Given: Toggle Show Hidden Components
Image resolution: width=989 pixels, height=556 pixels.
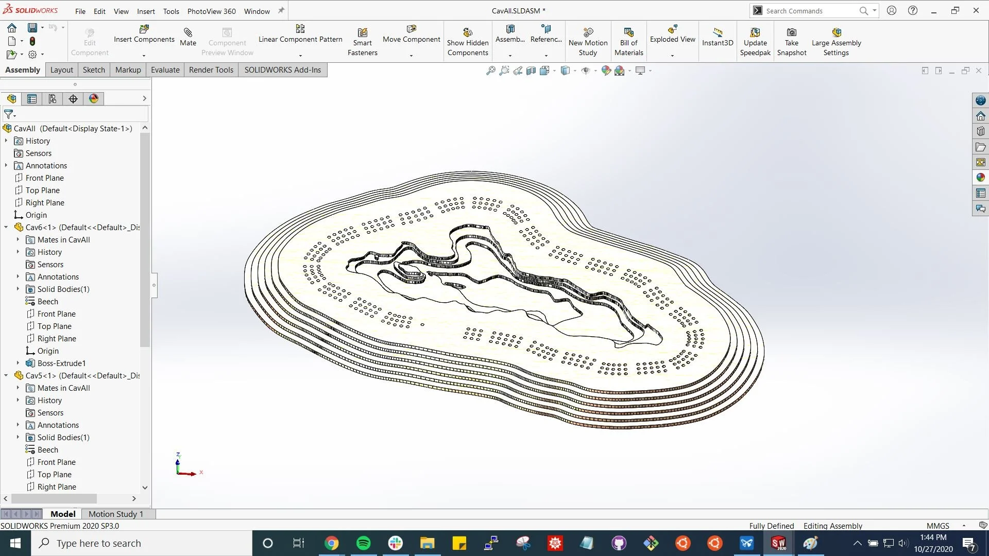Looking at the screenshot, I should coord(467,41).
